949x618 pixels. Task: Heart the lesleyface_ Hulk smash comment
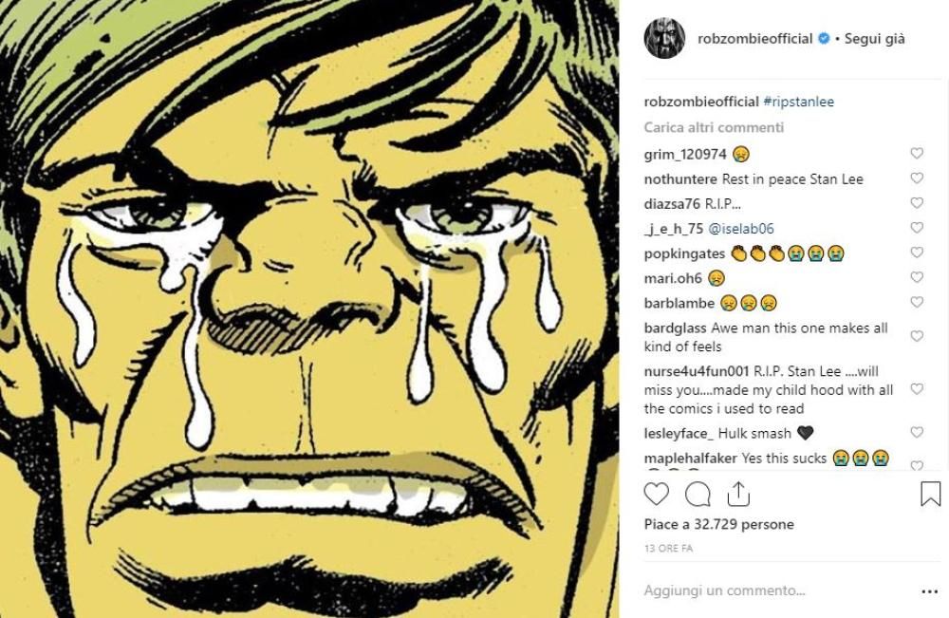(x=917, y=432)
